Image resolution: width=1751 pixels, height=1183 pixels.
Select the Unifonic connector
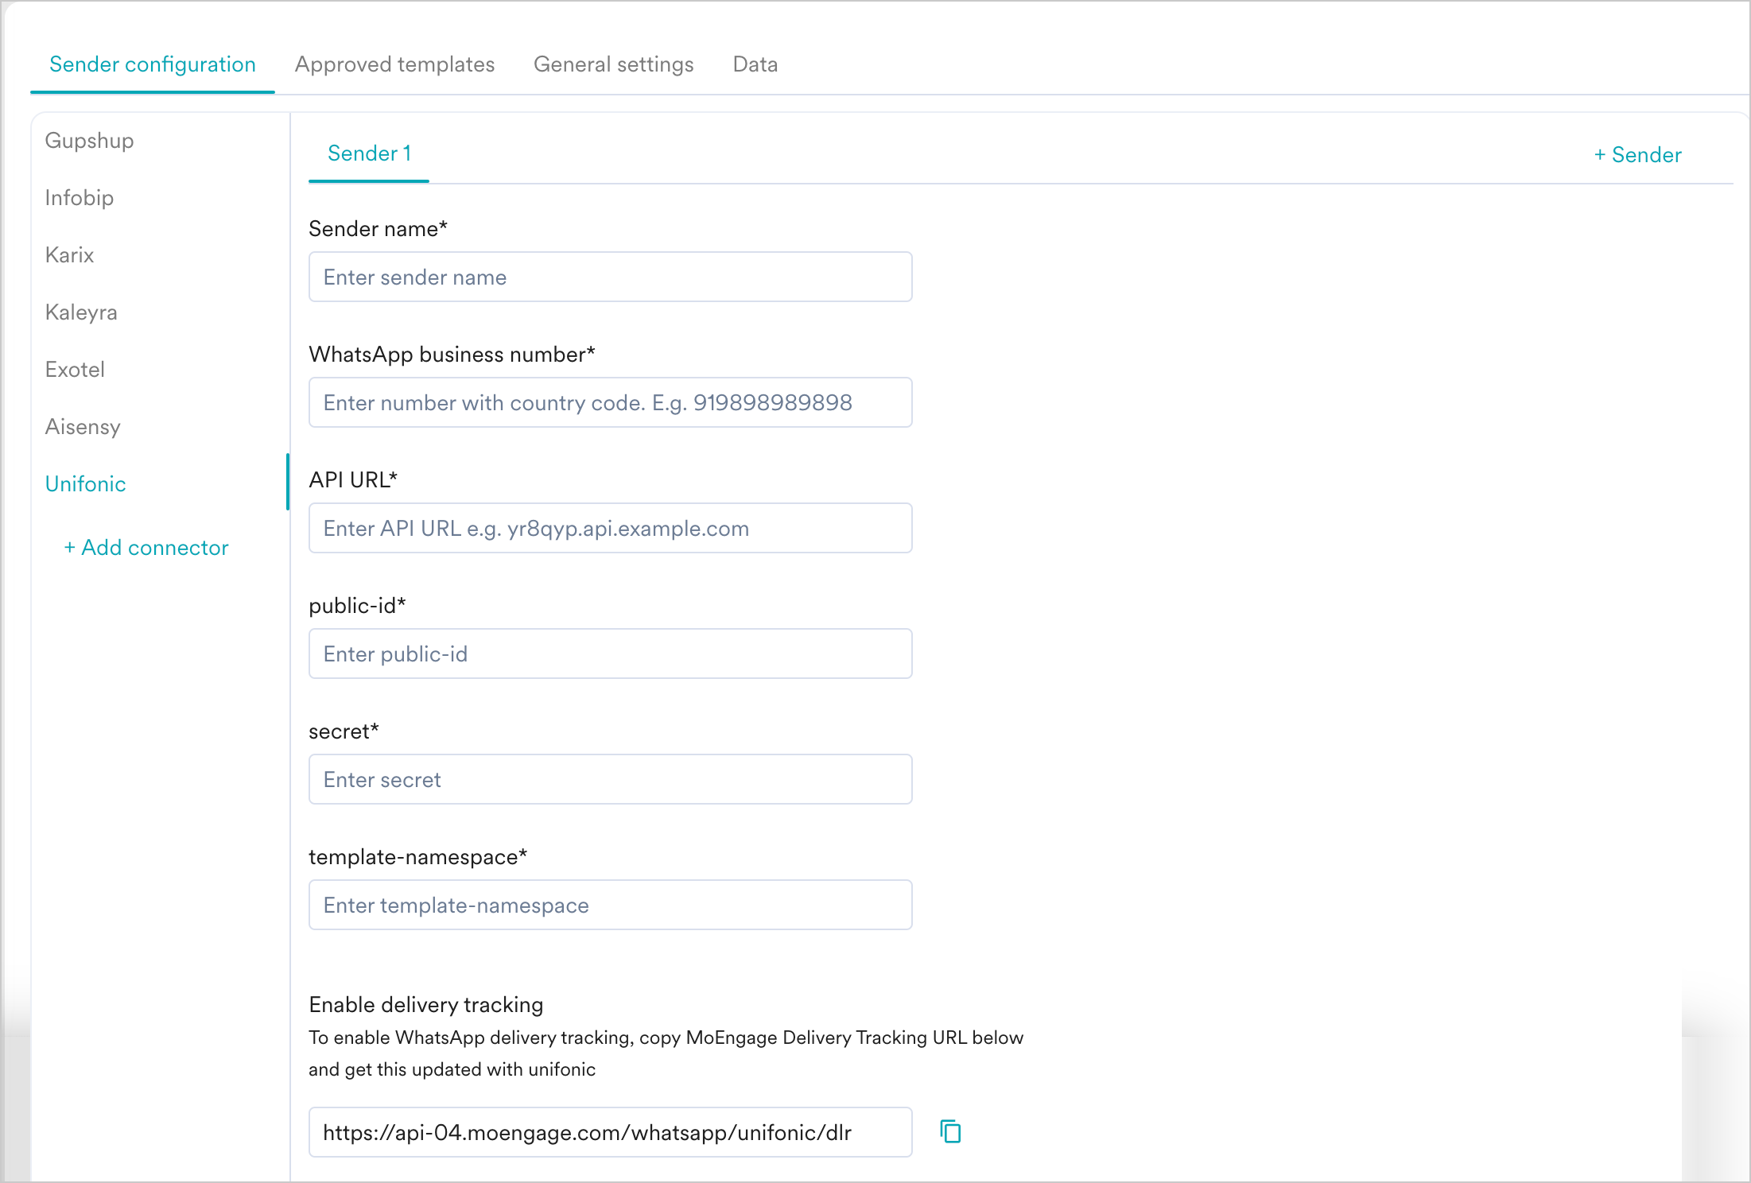pyautogui.click(x=85, y=483)
